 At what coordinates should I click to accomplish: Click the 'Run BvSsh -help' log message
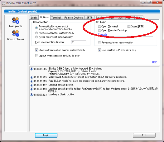[86, 81]
